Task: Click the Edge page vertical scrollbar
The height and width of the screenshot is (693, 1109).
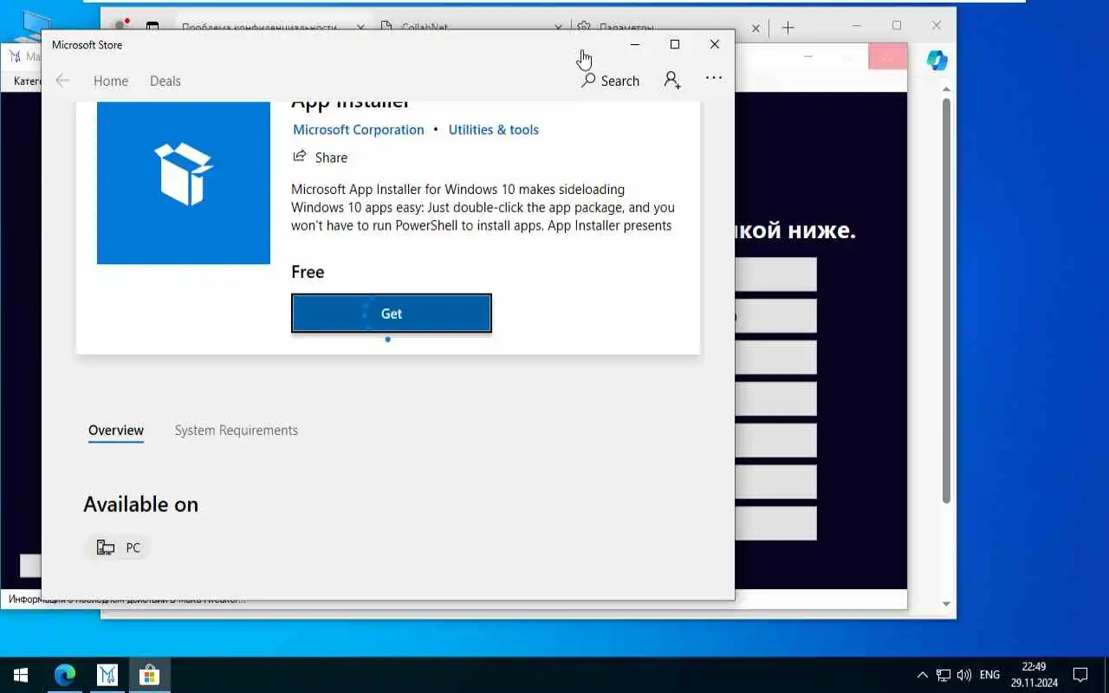Action: click(x=946, y=301)
